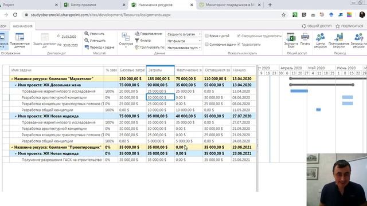367x206 pixels.
Task: Click the green extension icon in browser toolbar
Action: (x=295, y=15)
